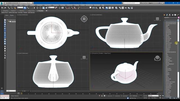Click the Undo arrow in main toolbar
The image size is (180, 101).
pyautogui.click(x=2, y=8)
